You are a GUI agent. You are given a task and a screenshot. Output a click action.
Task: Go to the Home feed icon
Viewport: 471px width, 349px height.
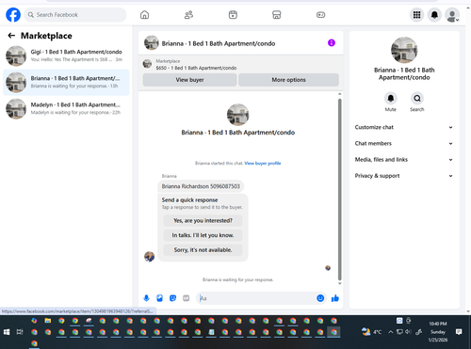coord(144,15)
